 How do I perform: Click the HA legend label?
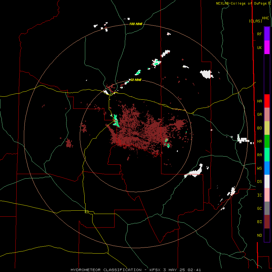click(259, 101)
